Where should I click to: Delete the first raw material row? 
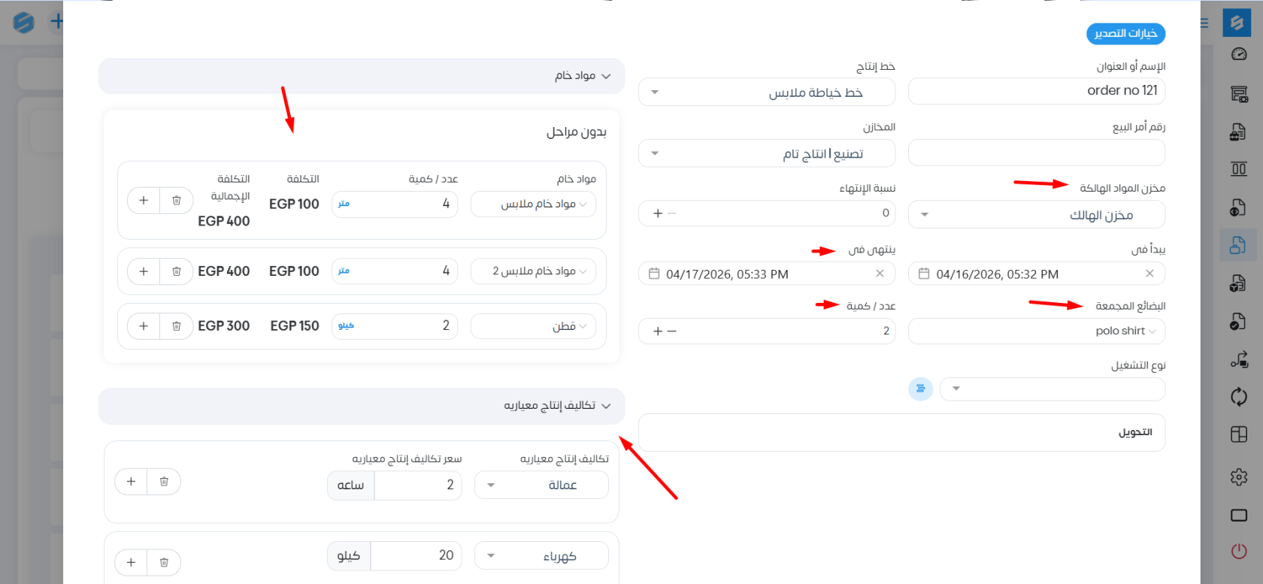click(x=177, y=201)
